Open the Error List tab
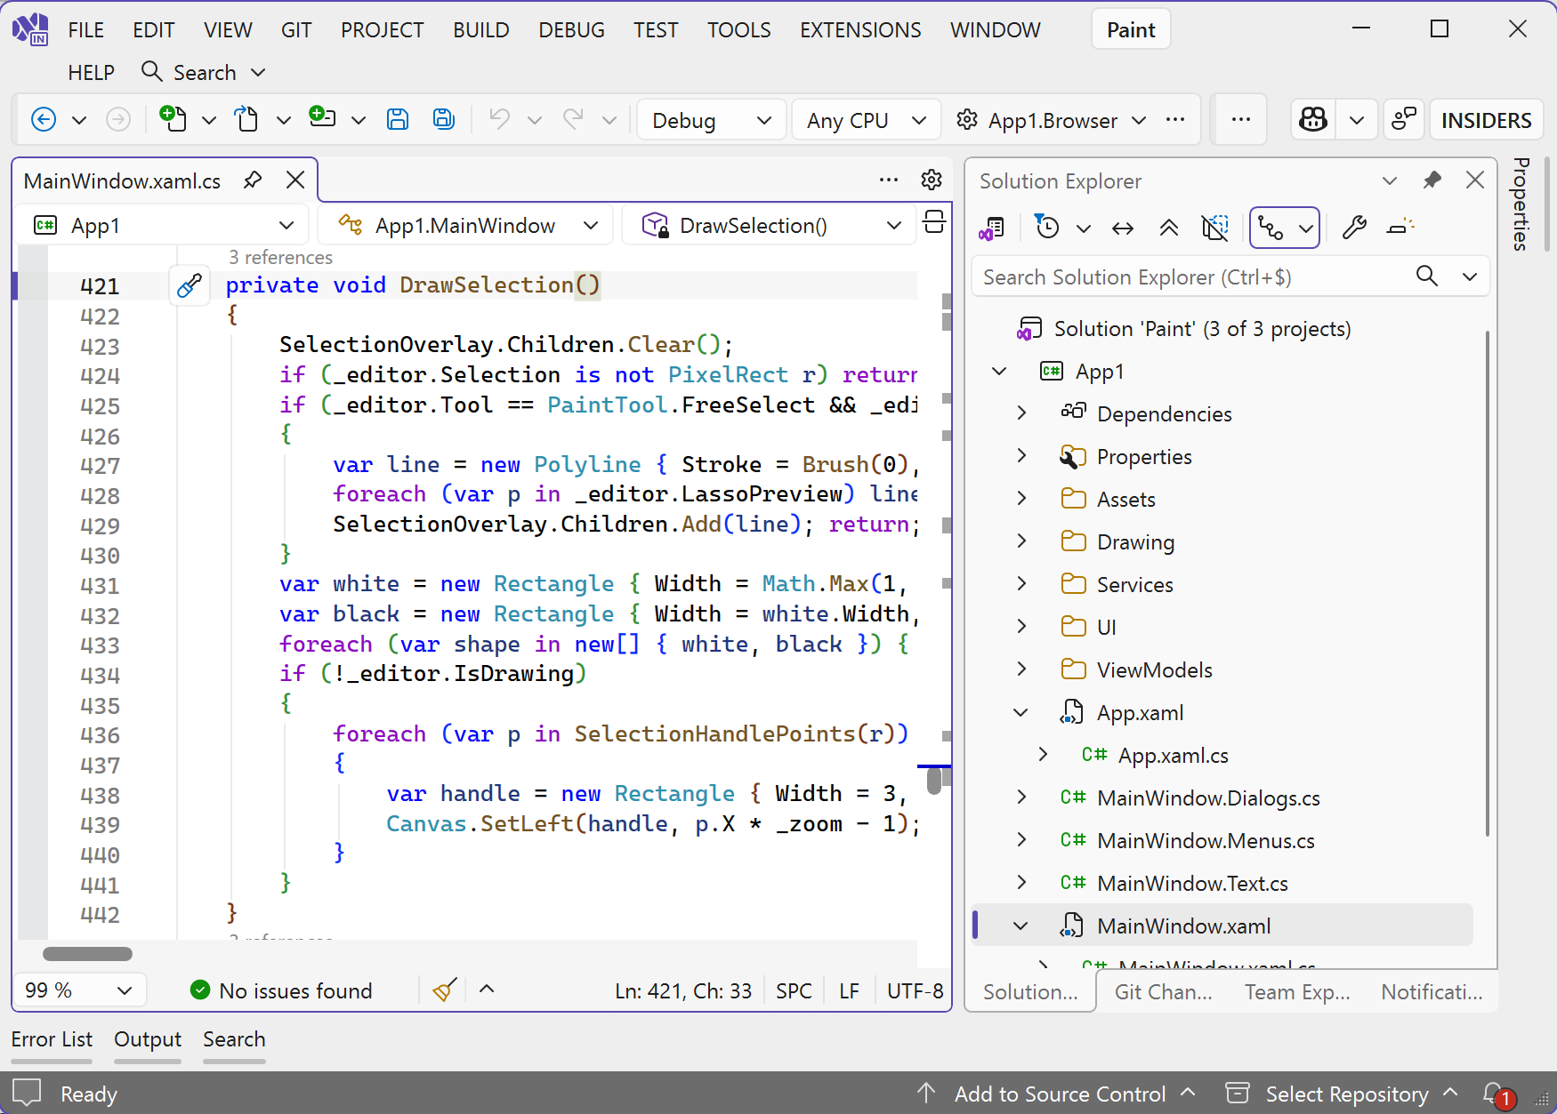 pyautogui.click(x=52, y=1039)
